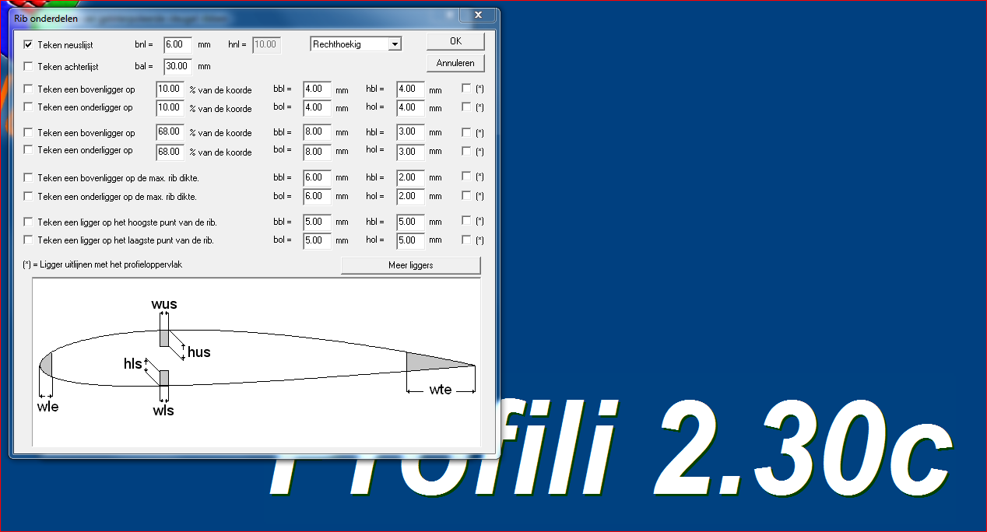This screenshot has height=532, width=987.
Task: Close the Rib onderdelen dialog
Action: [478, 15]
